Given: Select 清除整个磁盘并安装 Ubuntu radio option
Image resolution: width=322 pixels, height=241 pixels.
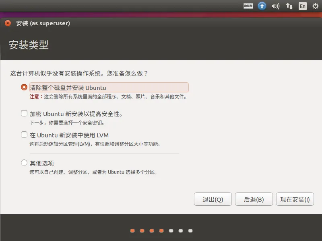Looking at the screenshot, I should [24, 87].
